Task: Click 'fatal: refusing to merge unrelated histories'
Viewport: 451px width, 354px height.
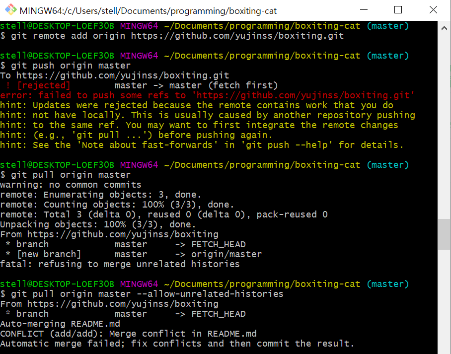Action: tap(120, 264)
